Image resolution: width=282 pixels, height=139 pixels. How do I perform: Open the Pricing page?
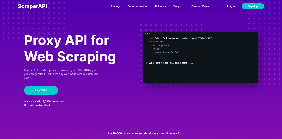pos(115,6)
